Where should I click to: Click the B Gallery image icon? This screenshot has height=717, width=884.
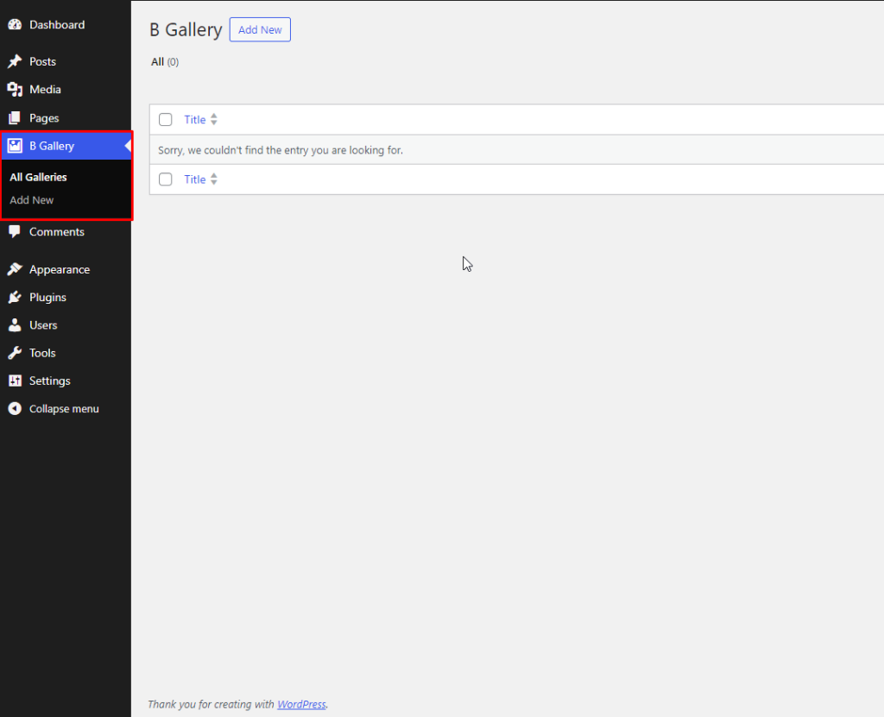(15, 146)
